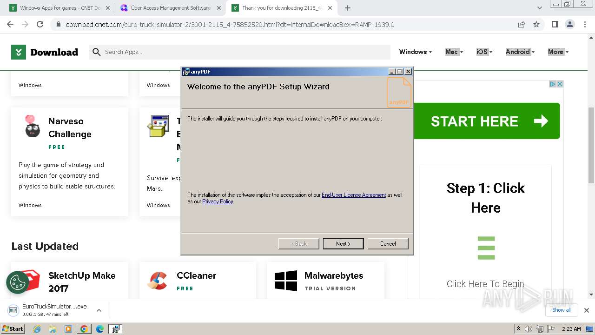Click the Step 1: Click Here ad
The image size is (595, 335).
coord(486,198)
